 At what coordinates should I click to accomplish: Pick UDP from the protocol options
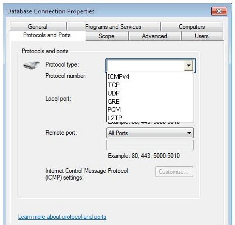150,93
